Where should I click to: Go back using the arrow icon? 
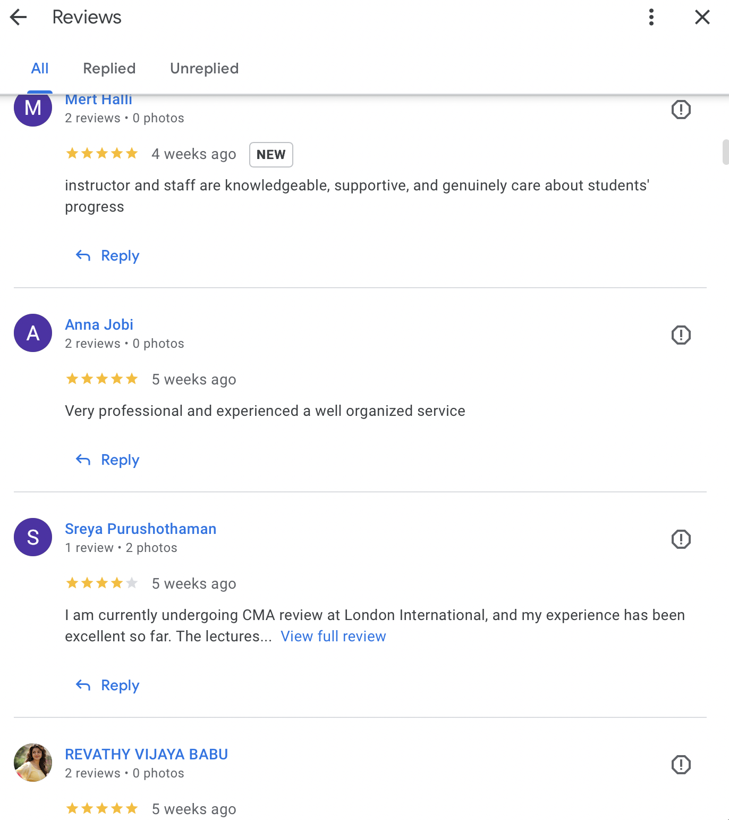coord(18,17)
